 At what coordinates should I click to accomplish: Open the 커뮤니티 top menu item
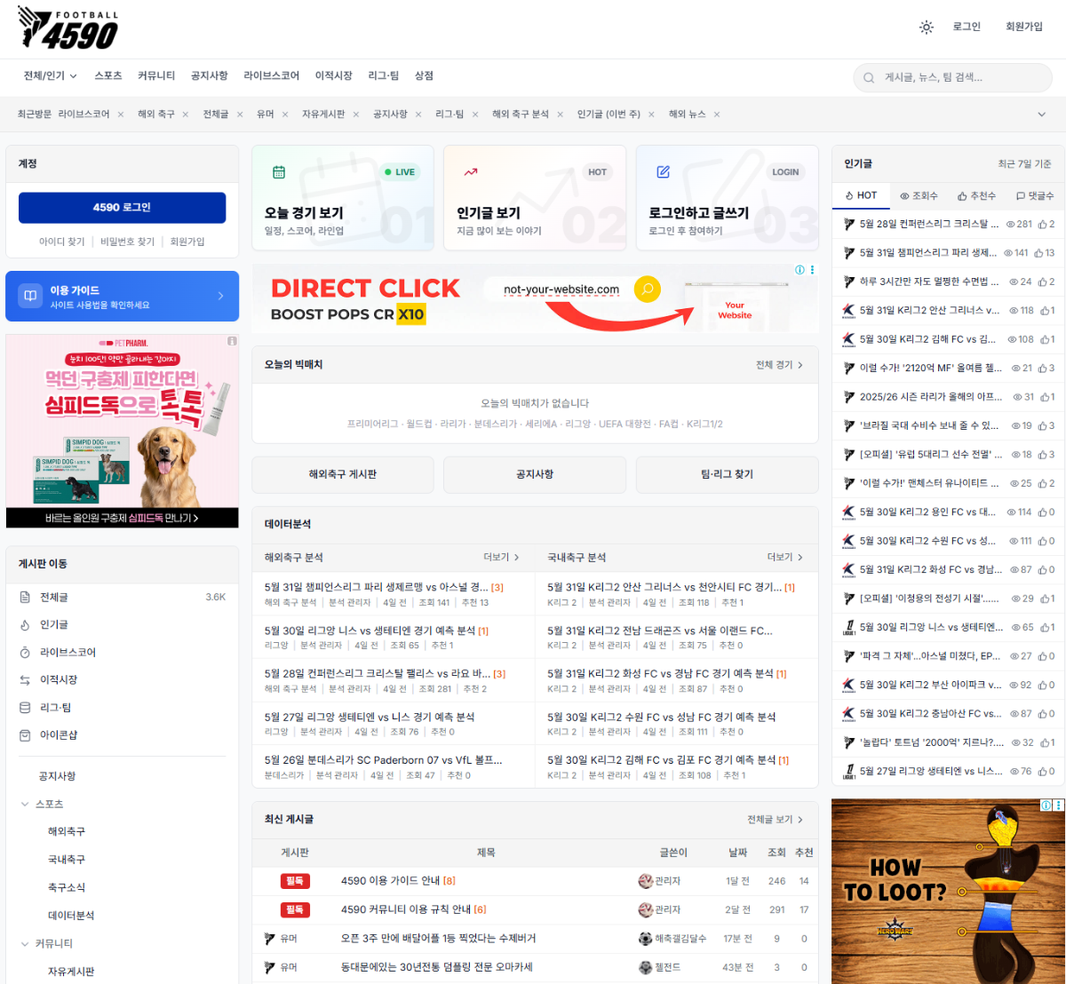pyautogui.click(x=156, y=76)
